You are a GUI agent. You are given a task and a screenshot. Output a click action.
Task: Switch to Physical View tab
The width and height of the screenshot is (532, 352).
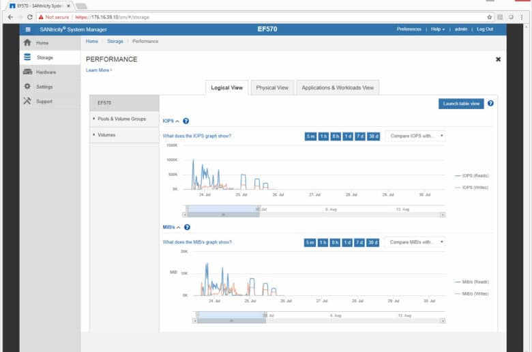[272, 88]
